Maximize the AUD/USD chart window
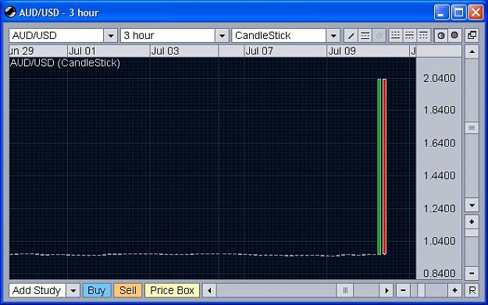The image size is (488, 305). [x=459, y=12]
